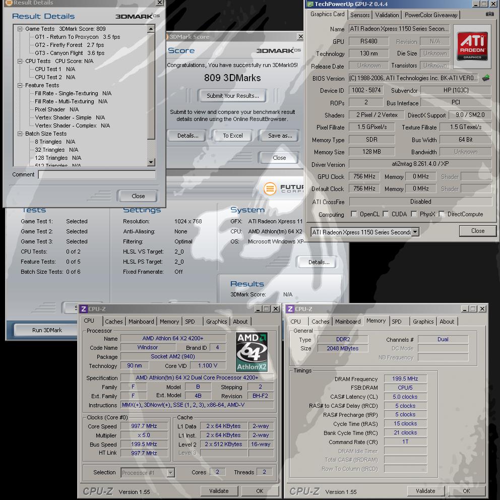This screenshot has height=500, width=500.
Task: Click Validate in the CPU-Z Memory window
Action: 425,491
